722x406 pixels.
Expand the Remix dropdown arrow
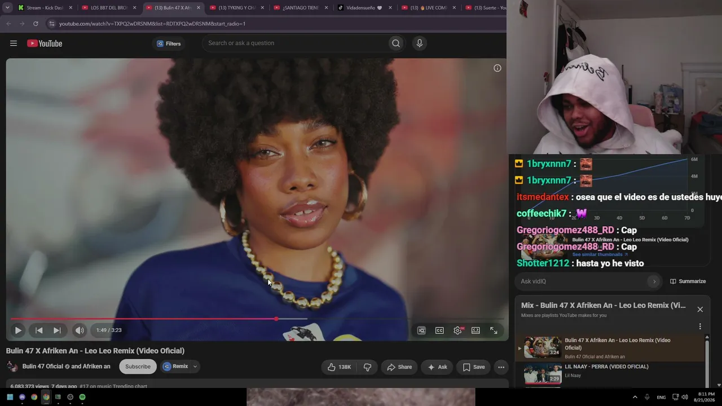coord(195,367)
